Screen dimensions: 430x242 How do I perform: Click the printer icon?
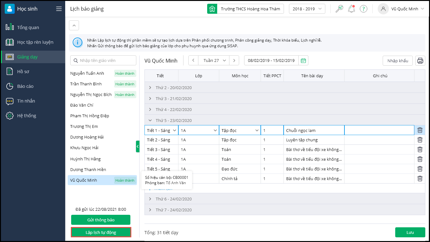[x=420, y=61]
